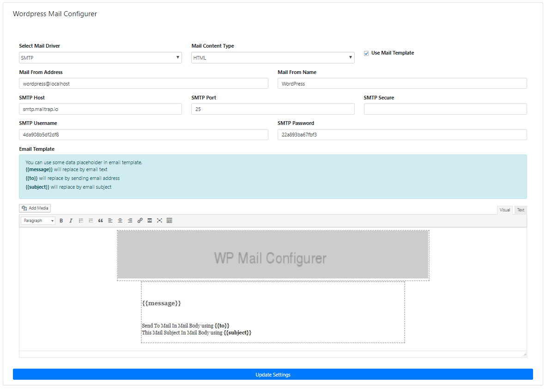Image resolution: width=546 pixels, height=389 pixels.
Task: Switch to the Visual editor tab
Action: [504, 210]
